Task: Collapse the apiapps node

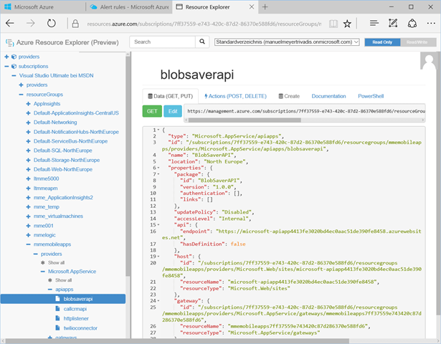Action: tap(50, 290)
